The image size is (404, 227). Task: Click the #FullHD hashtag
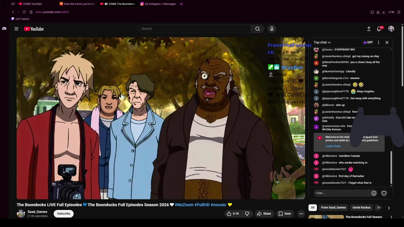202,205
